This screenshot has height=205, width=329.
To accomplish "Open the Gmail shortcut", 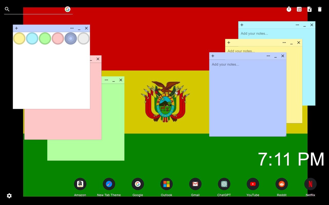I will (195, 184).
